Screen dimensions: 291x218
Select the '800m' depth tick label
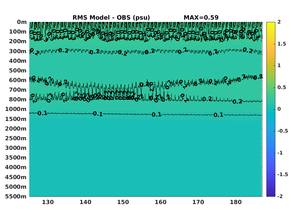tap(18, 99)
